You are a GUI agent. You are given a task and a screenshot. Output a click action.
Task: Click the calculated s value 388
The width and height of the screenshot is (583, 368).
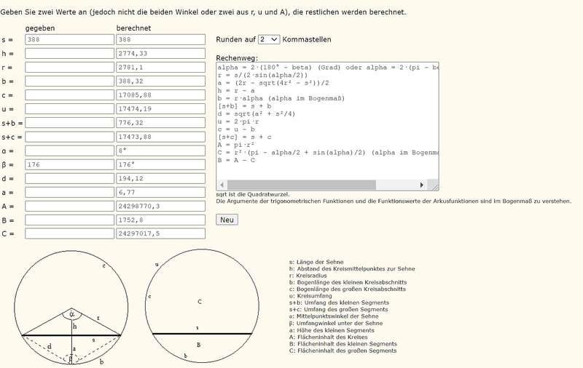(160, 40)
